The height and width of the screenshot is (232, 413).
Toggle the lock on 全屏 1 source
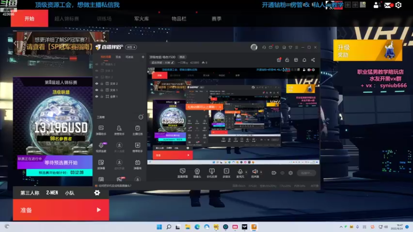point(102,96)
